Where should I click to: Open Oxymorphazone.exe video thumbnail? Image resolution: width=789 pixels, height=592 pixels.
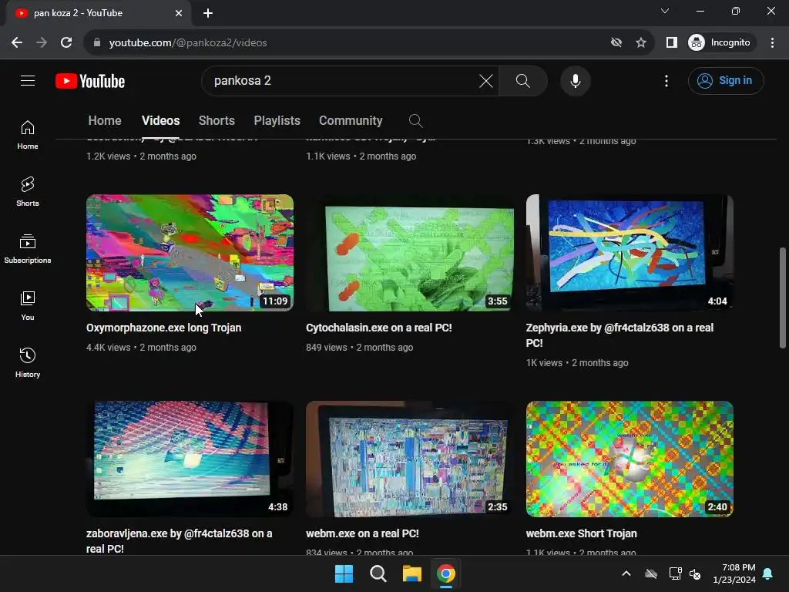pyautogui.click(x=190, y=253)
